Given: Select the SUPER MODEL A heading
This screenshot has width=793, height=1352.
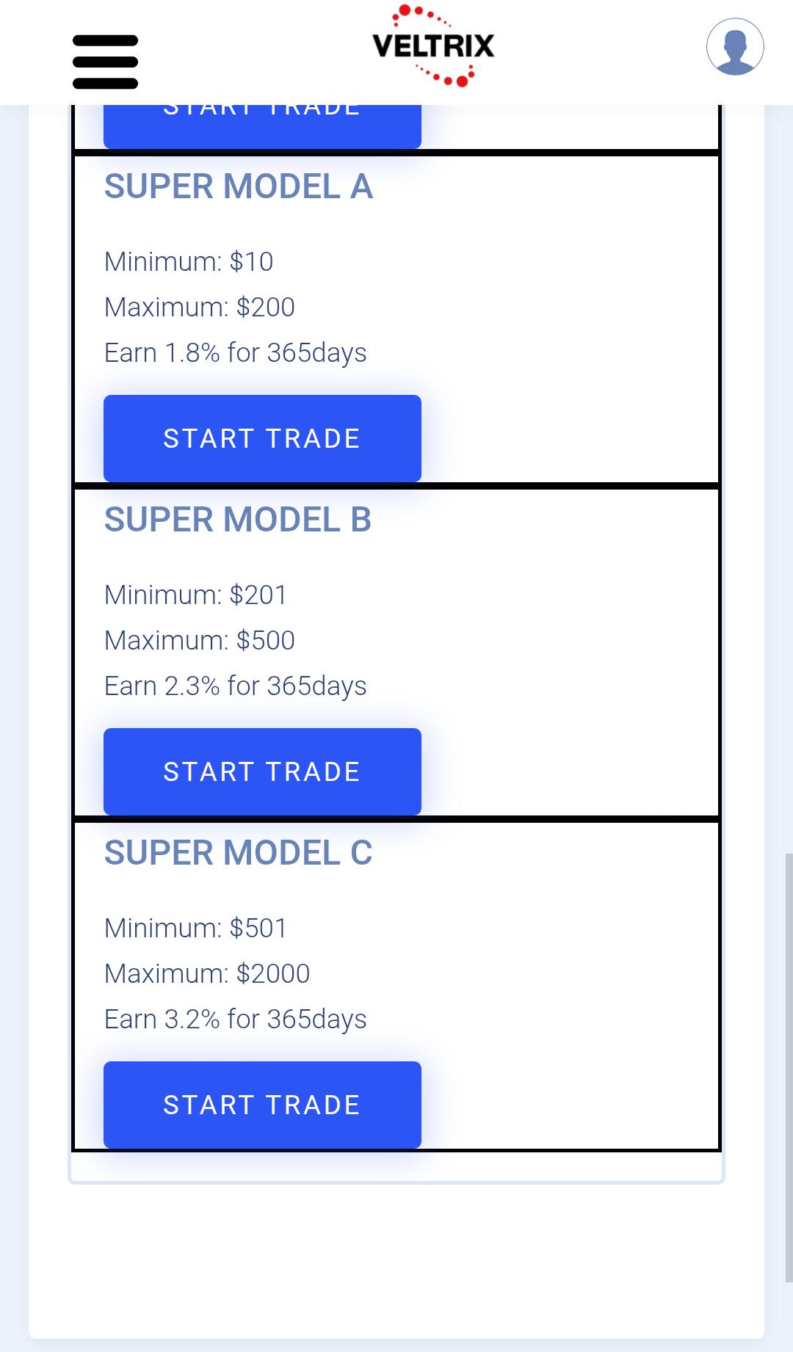Looking at the screenshot, I should (238, 189).
